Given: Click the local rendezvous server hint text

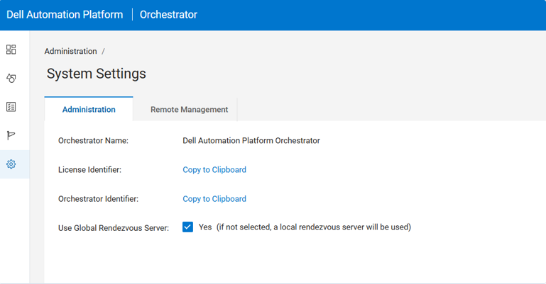Looking at the screenshot, I should (314, 227).
